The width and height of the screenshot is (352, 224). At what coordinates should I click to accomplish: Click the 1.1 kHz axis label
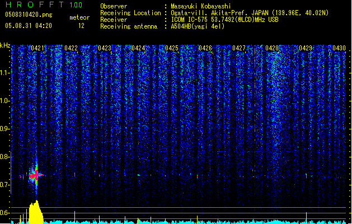(4, 73)
